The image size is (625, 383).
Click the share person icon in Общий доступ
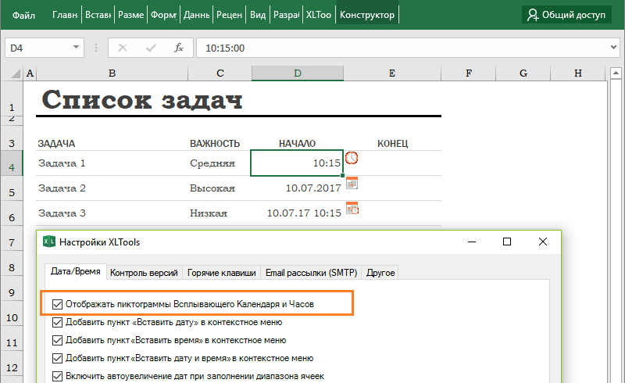pyautogui.click(x=533, y=15)
